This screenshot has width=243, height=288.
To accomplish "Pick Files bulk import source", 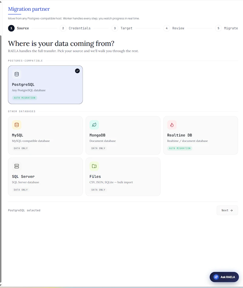I will pyautogui.click(x=123, y=177).
